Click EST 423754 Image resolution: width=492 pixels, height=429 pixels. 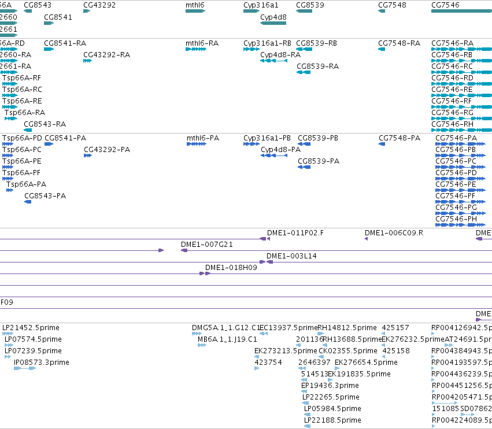[268, 363]
